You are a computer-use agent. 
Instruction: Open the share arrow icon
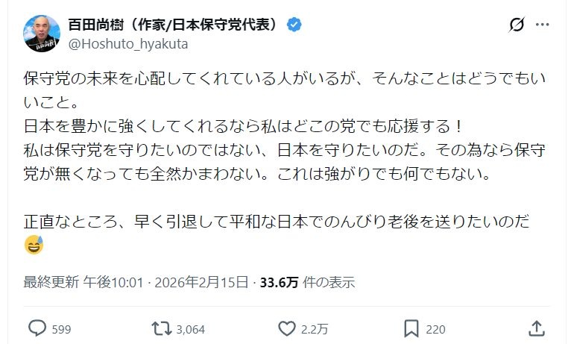pyautogui.click(x=535, y=328)
